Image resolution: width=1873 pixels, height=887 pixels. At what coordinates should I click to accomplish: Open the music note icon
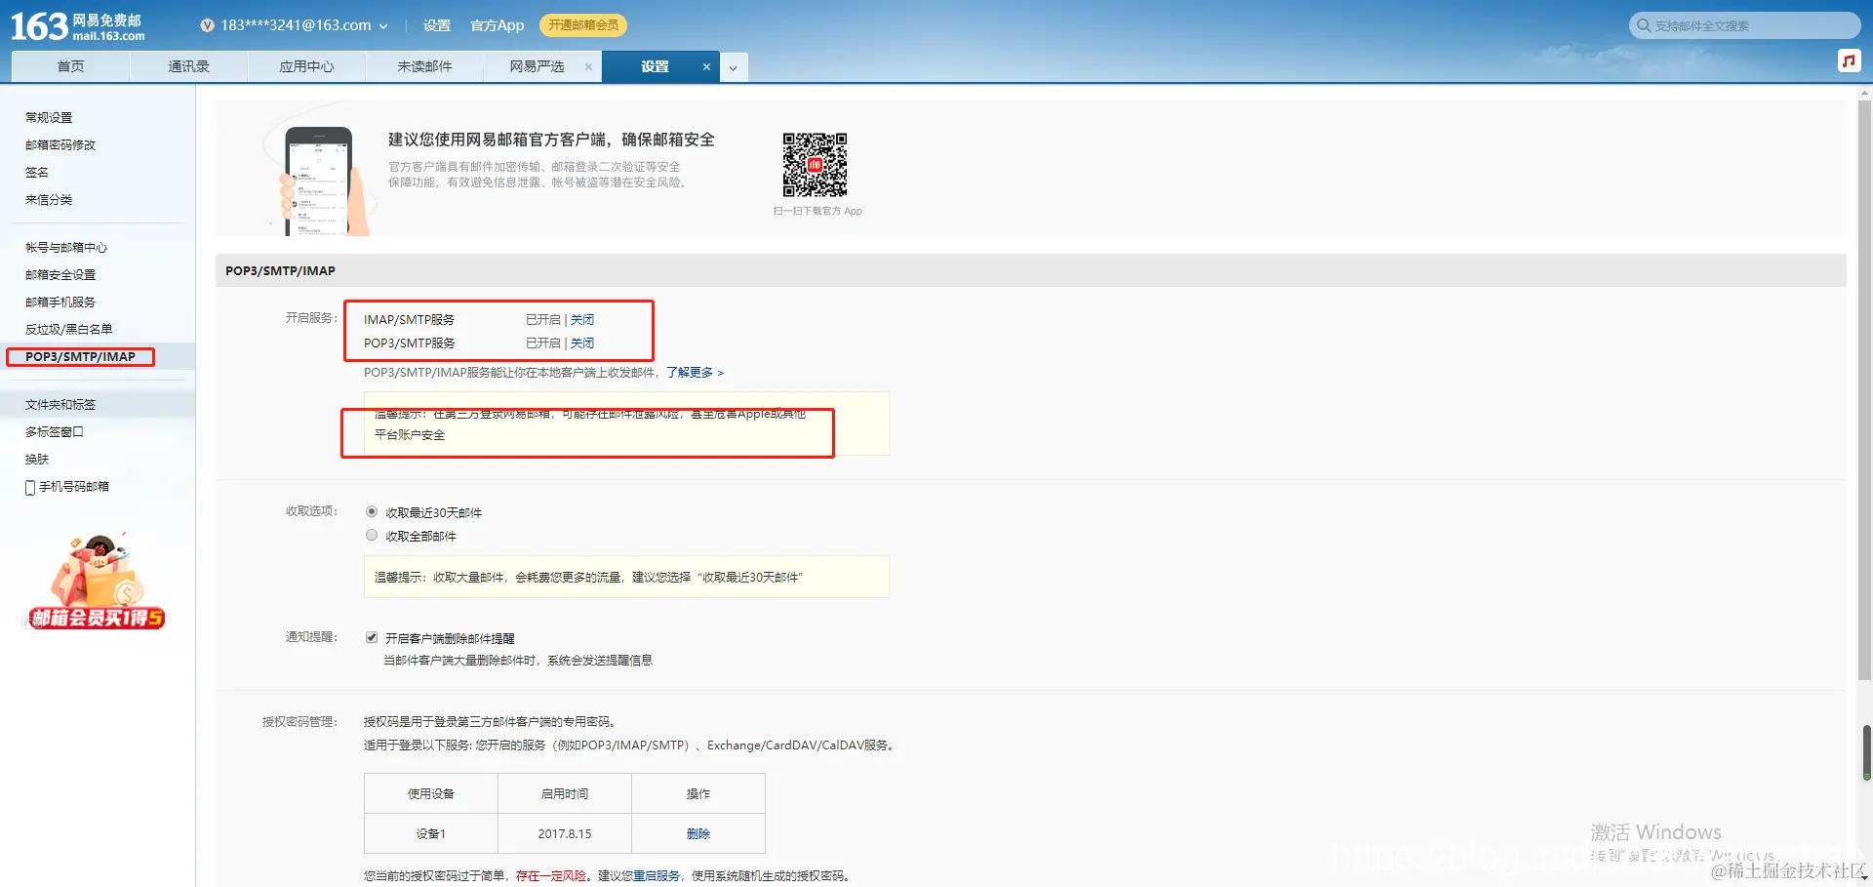(1849, 60)
